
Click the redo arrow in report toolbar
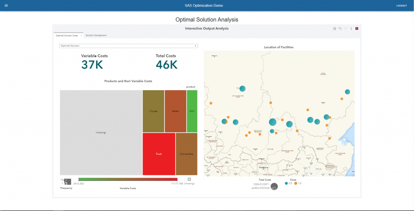(346, 28)
